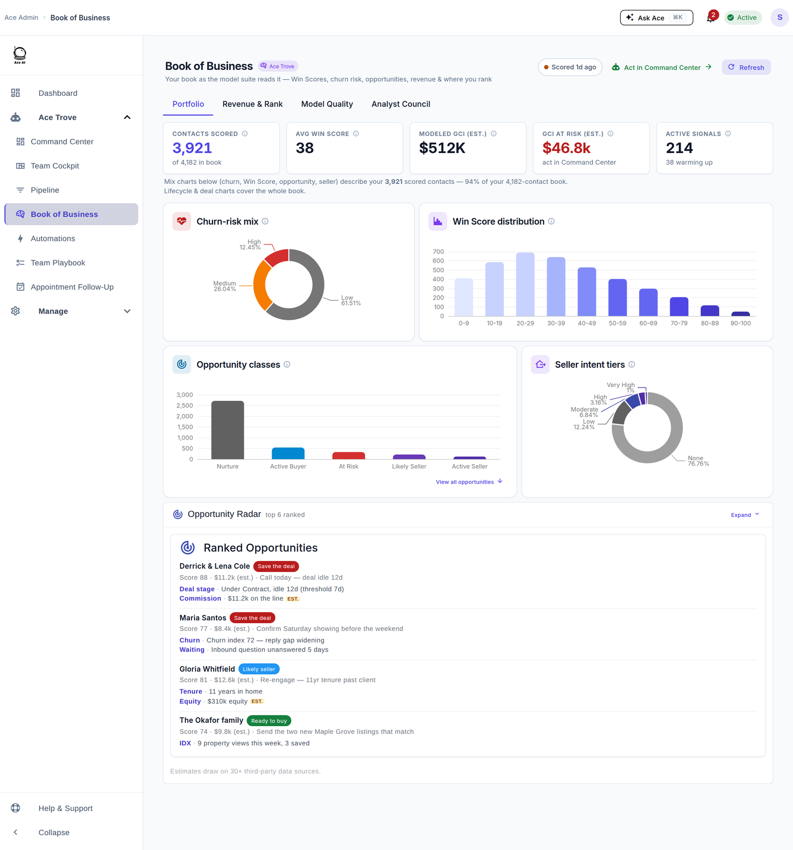Switch to the Revenue & Rank tab
This screenshot has width=793, height=850.
[253, 104]
